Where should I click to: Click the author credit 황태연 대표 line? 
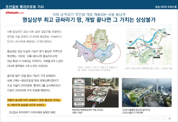click(x=32, y=112)
